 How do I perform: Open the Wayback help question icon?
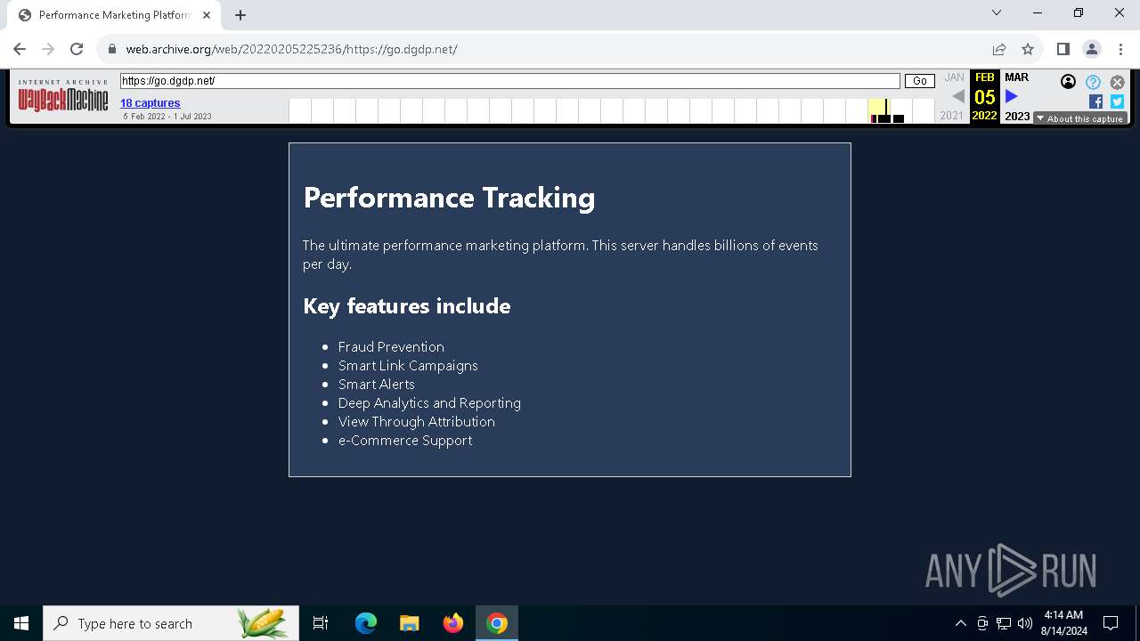click(1093, 82)
